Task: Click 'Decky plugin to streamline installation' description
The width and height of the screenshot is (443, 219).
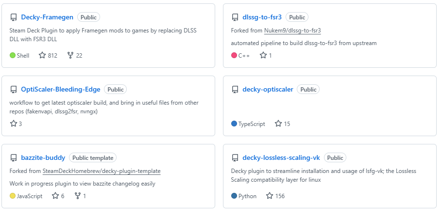Action: tap(324, 175)
